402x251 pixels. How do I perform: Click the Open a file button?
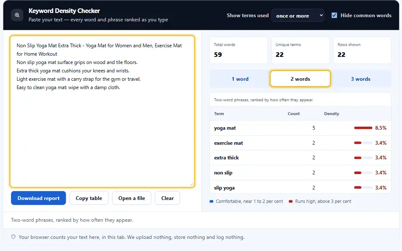(x=131, y=198)
